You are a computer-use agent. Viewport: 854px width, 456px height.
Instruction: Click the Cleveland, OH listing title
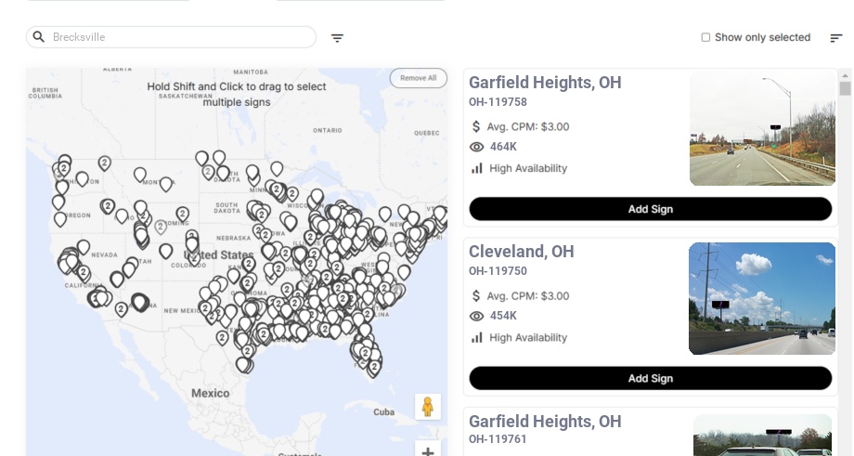click(521, 252)
